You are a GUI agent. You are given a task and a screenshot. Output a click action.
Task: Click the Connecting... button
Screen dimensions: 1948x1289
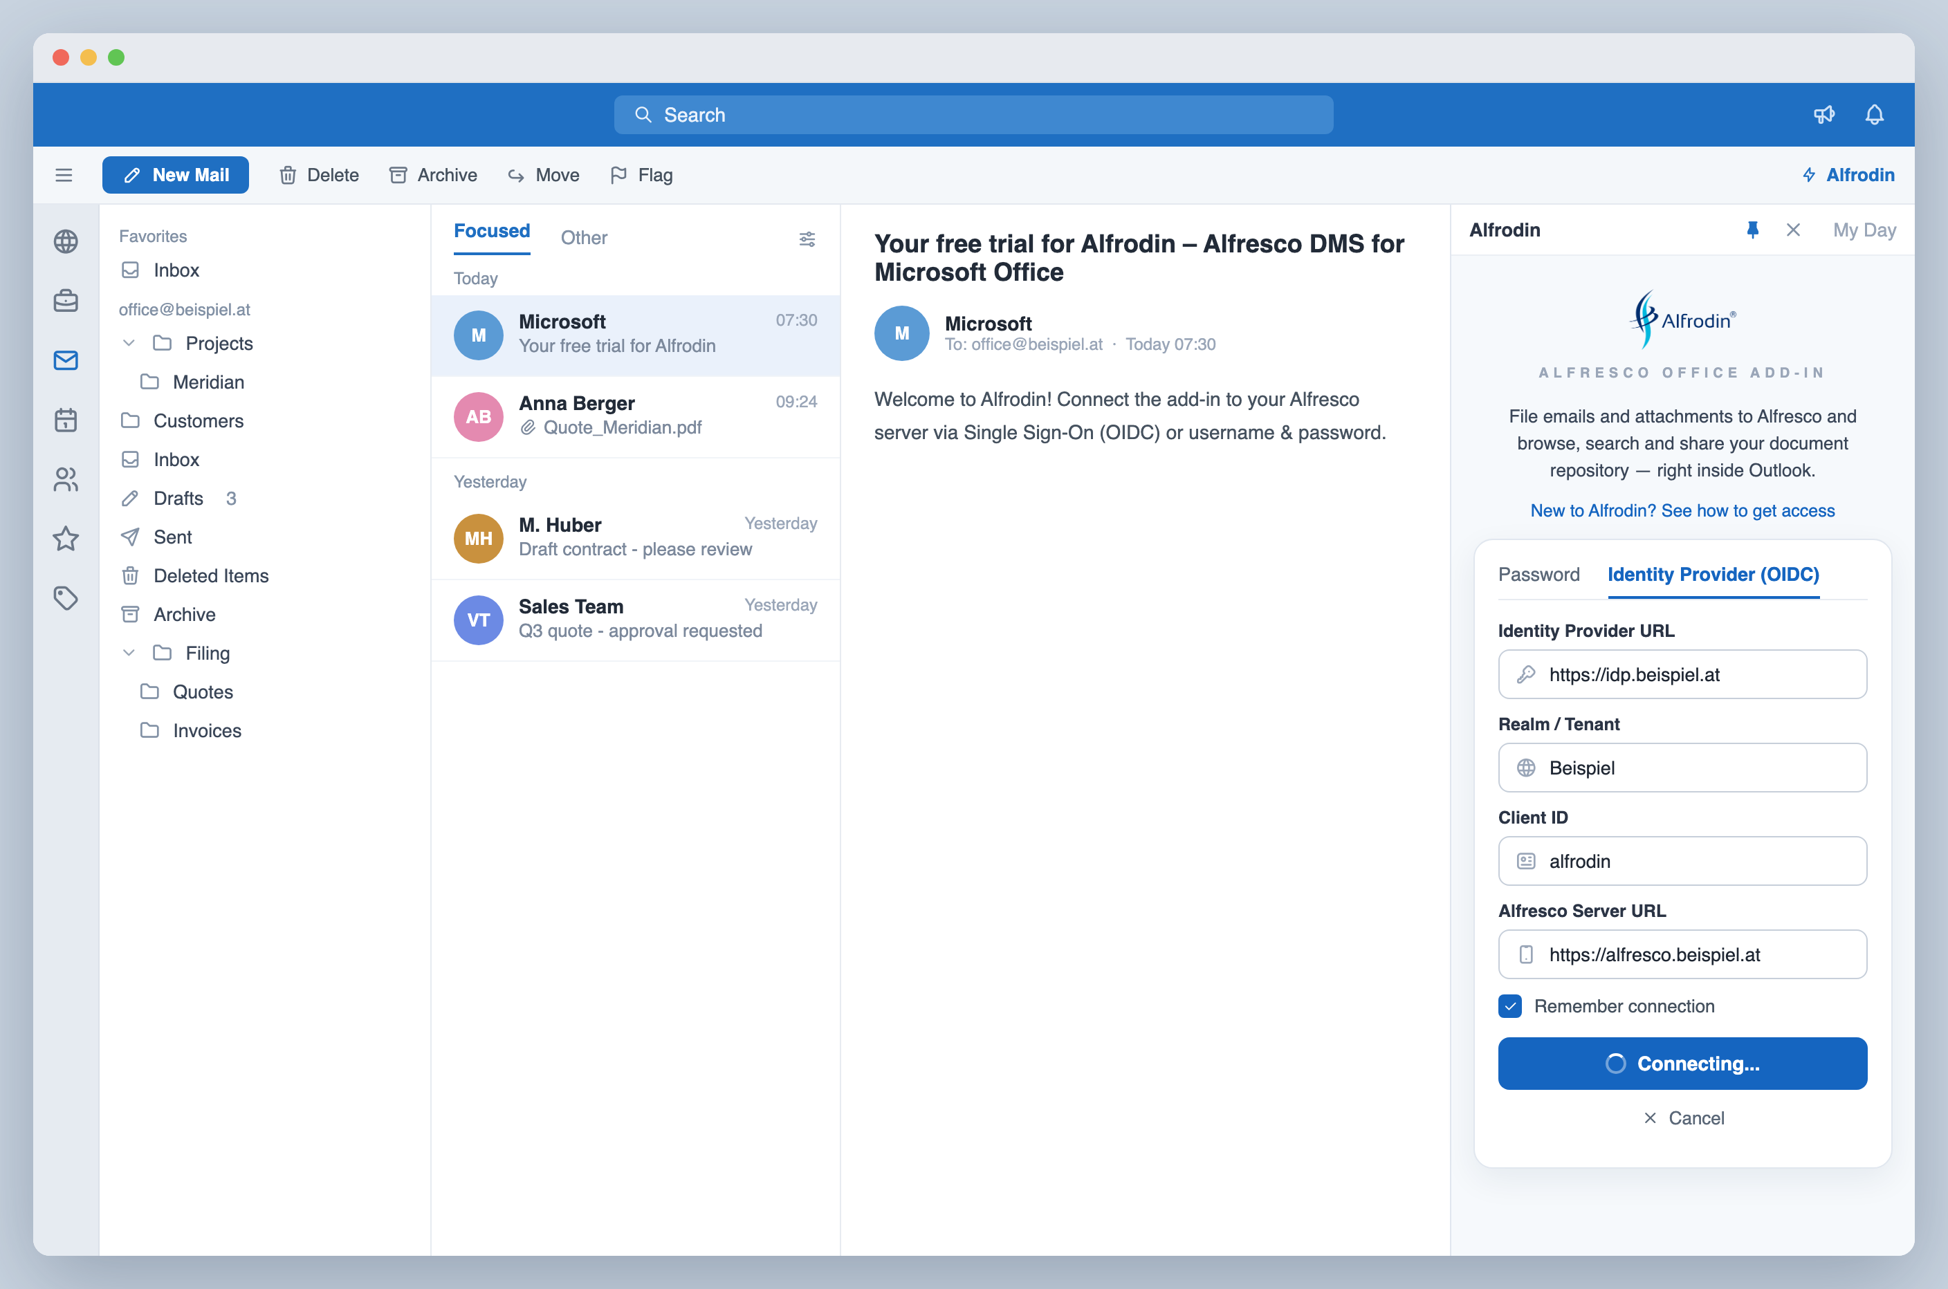pyautogui.click(x=1682, y=1064)
